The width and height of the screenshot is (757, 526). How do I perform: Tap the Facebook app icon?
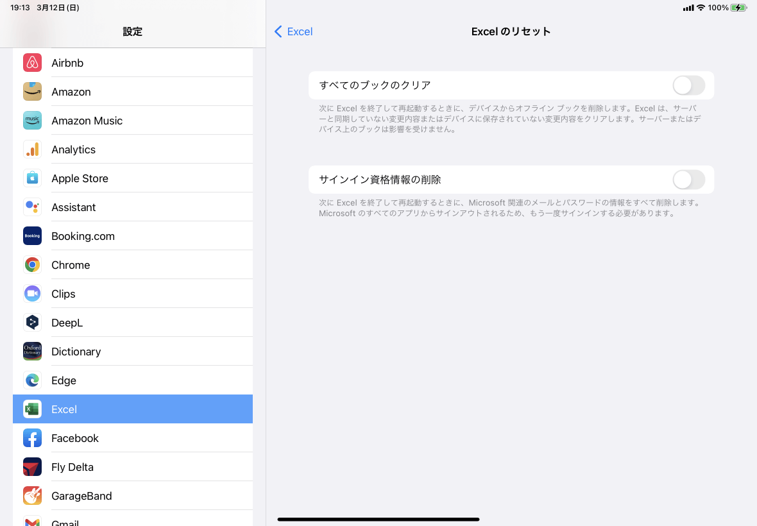32,438
